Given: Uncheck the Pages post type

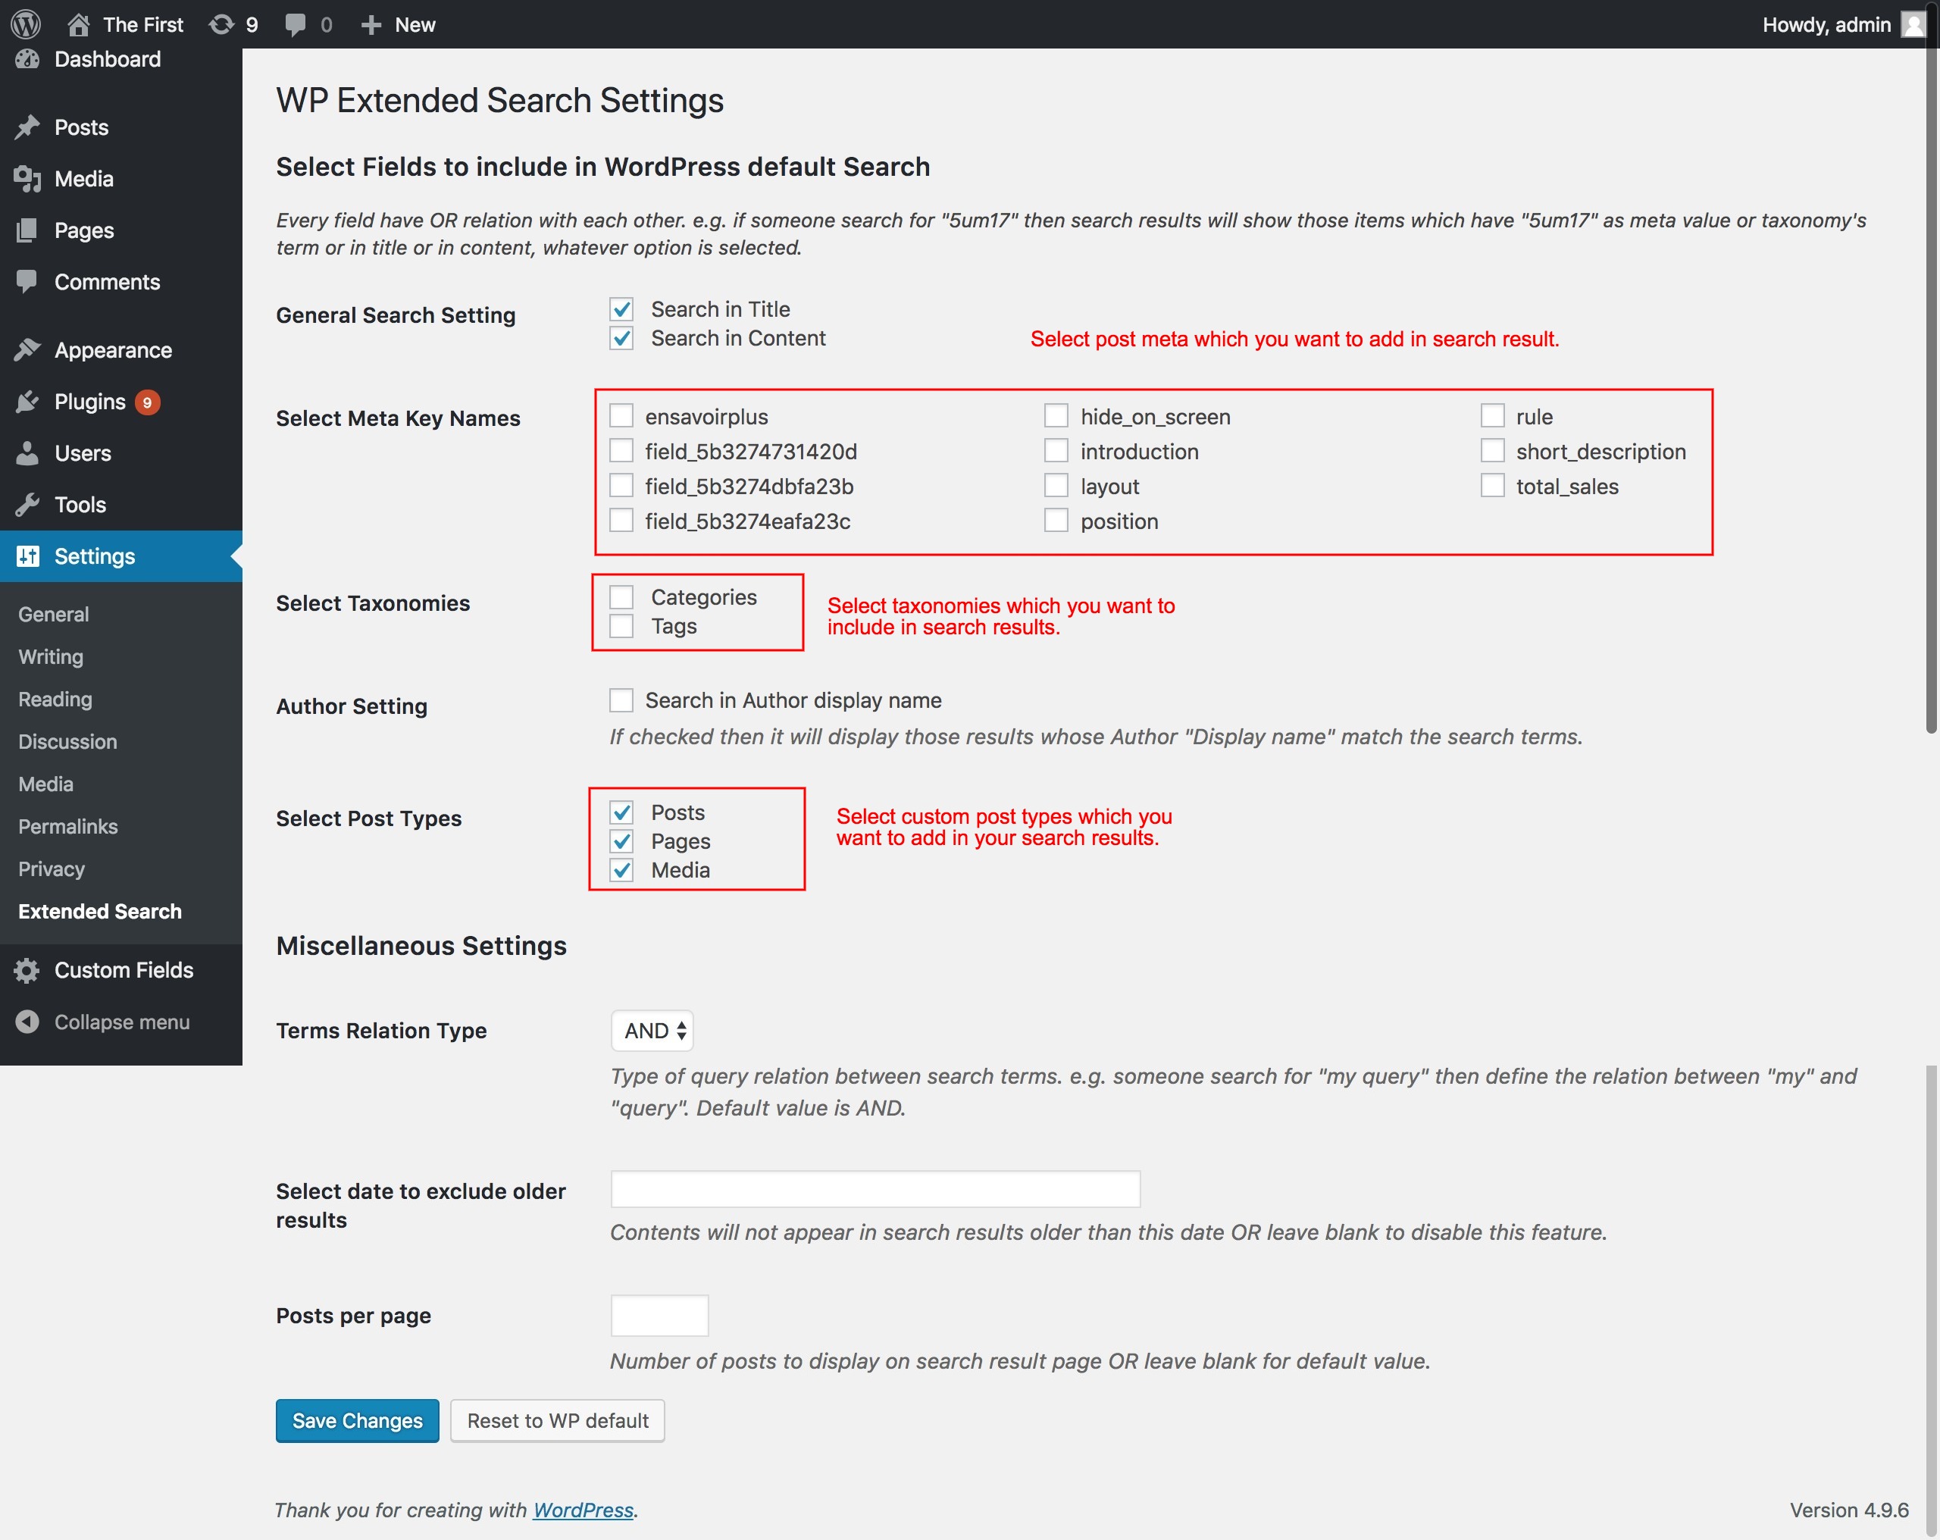Looking at the screenshot, I should point(621,841).
